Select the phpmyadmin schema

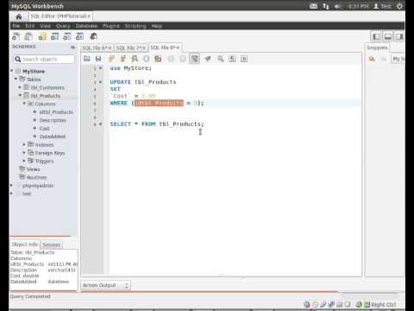tap(38, 186)
